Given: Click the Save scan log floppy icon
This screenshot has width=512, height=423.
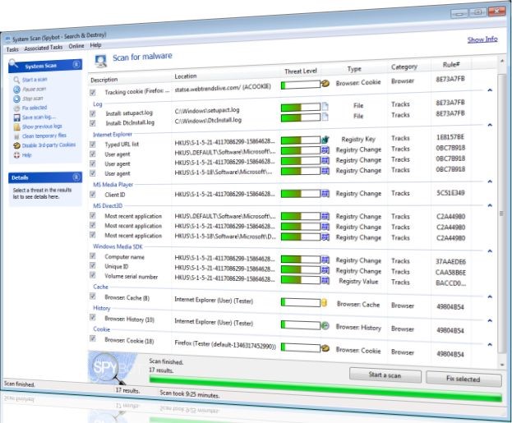Looking at the screenshot, I should 17,117.
